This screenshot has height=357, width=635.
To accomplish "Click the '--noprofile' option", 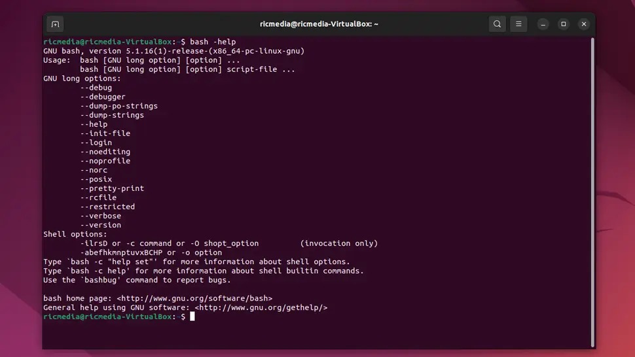I will click(x=105, y=160).
